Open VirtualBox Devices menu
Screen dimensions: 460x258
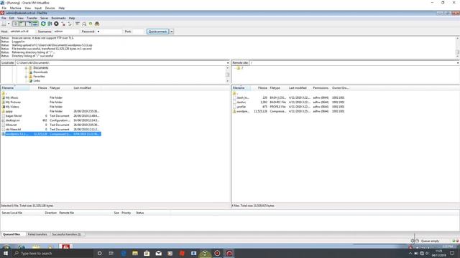coord(50,8)
